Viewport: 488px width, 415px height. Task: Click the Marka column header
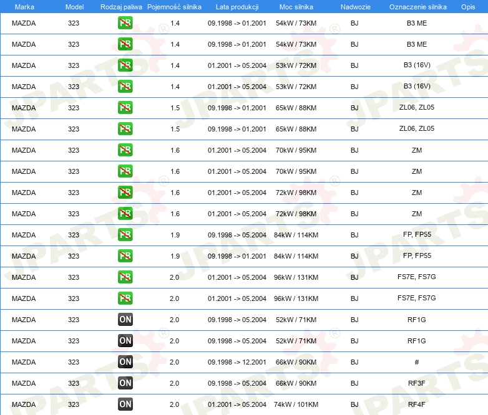coord(24,7)
